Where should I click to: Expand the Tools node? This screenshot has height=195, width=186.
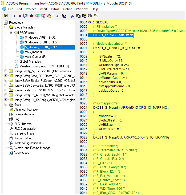pyautogui.click(x=6, y=105)
